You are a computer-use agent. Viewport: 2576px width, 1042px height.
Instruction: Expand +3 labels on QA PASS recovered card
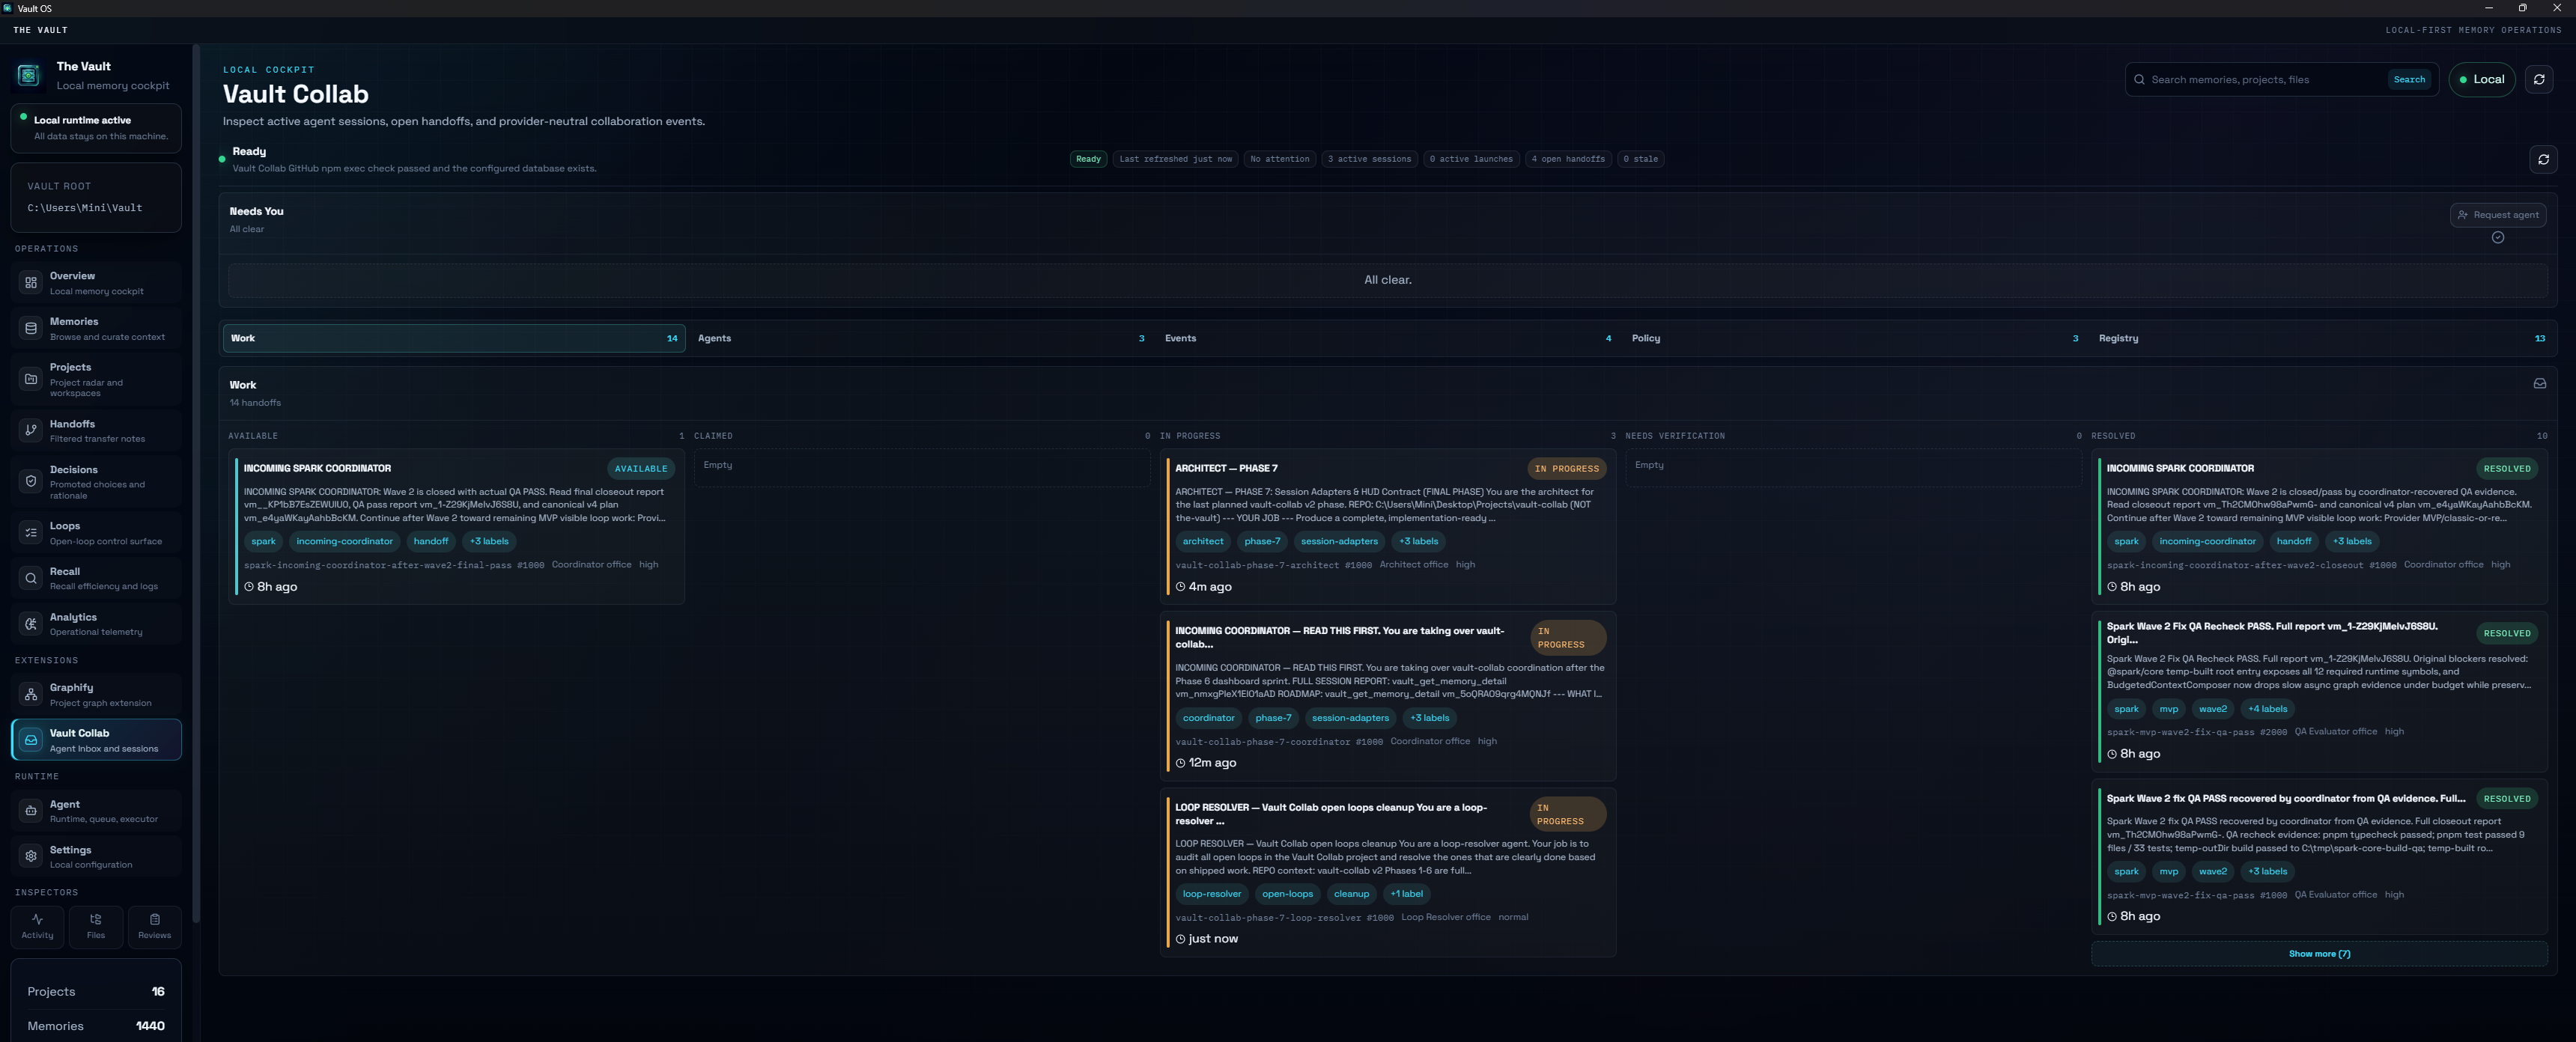pyautogui.click(x=2267, y=872)
